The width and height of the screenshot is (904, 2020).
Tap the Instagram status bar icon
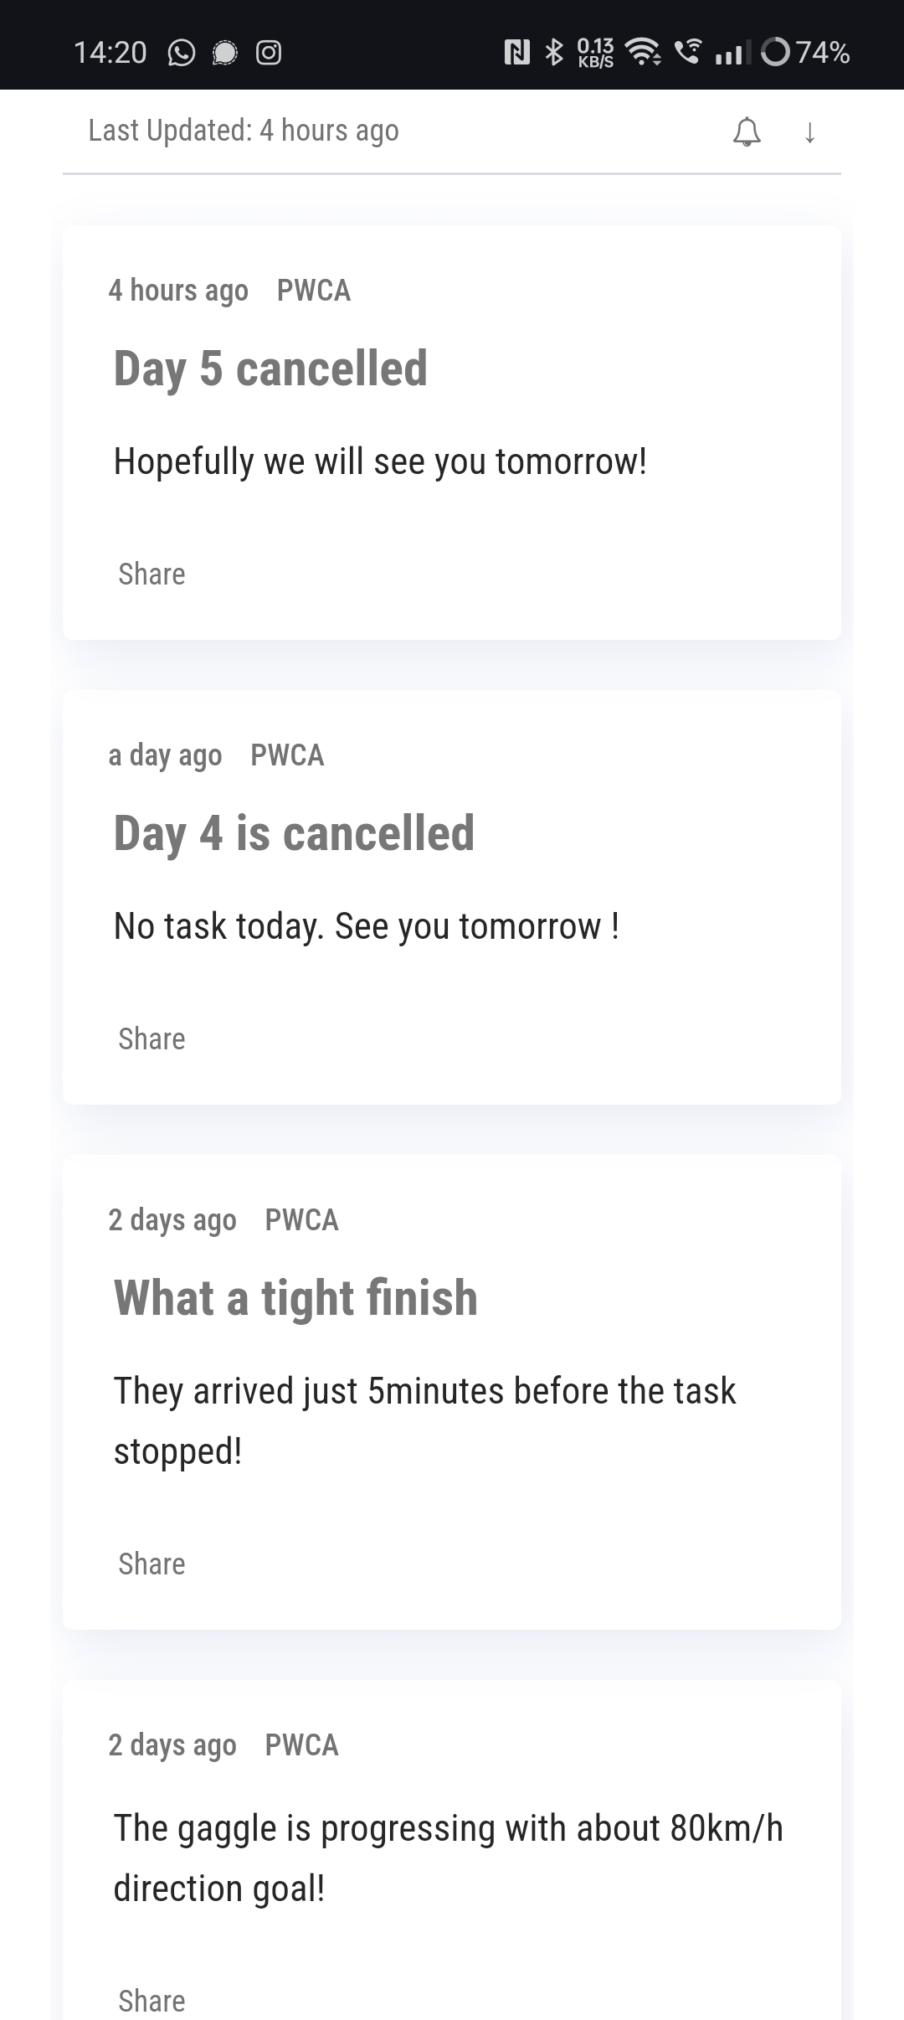coord(268,53)
